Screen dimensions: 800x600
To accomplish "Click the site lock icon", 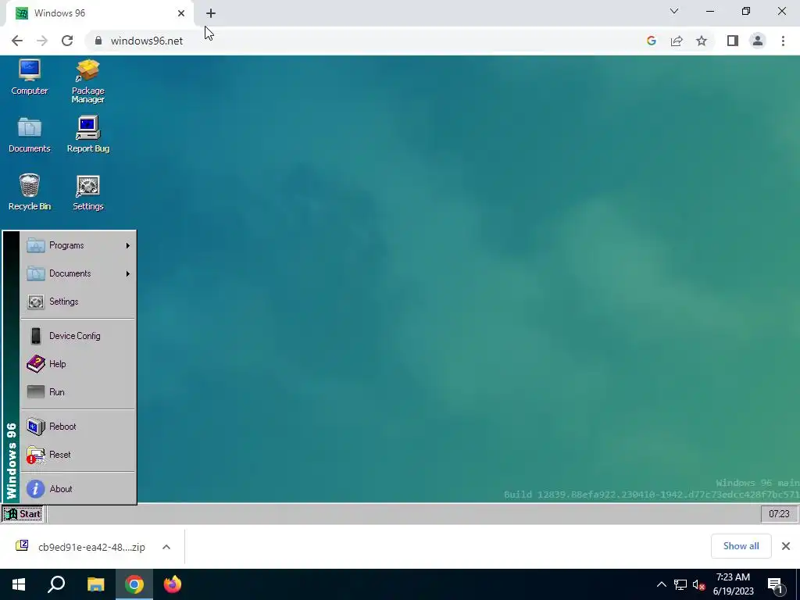I will coord(98,41).
